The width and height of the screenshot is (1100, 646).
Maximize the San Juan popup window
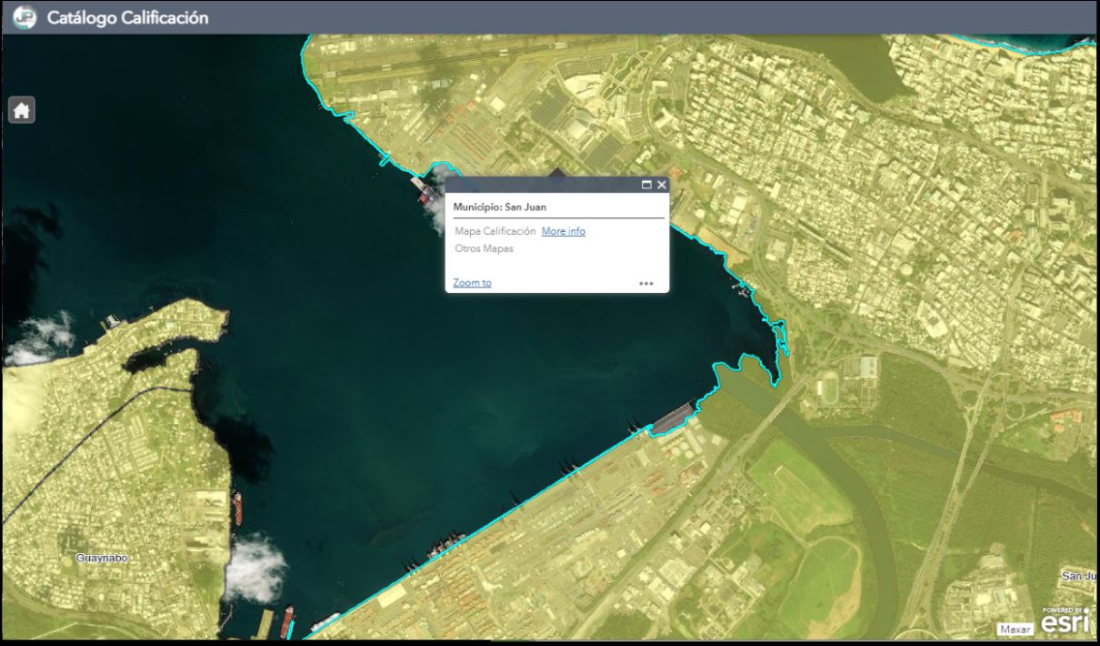(646, 185)
